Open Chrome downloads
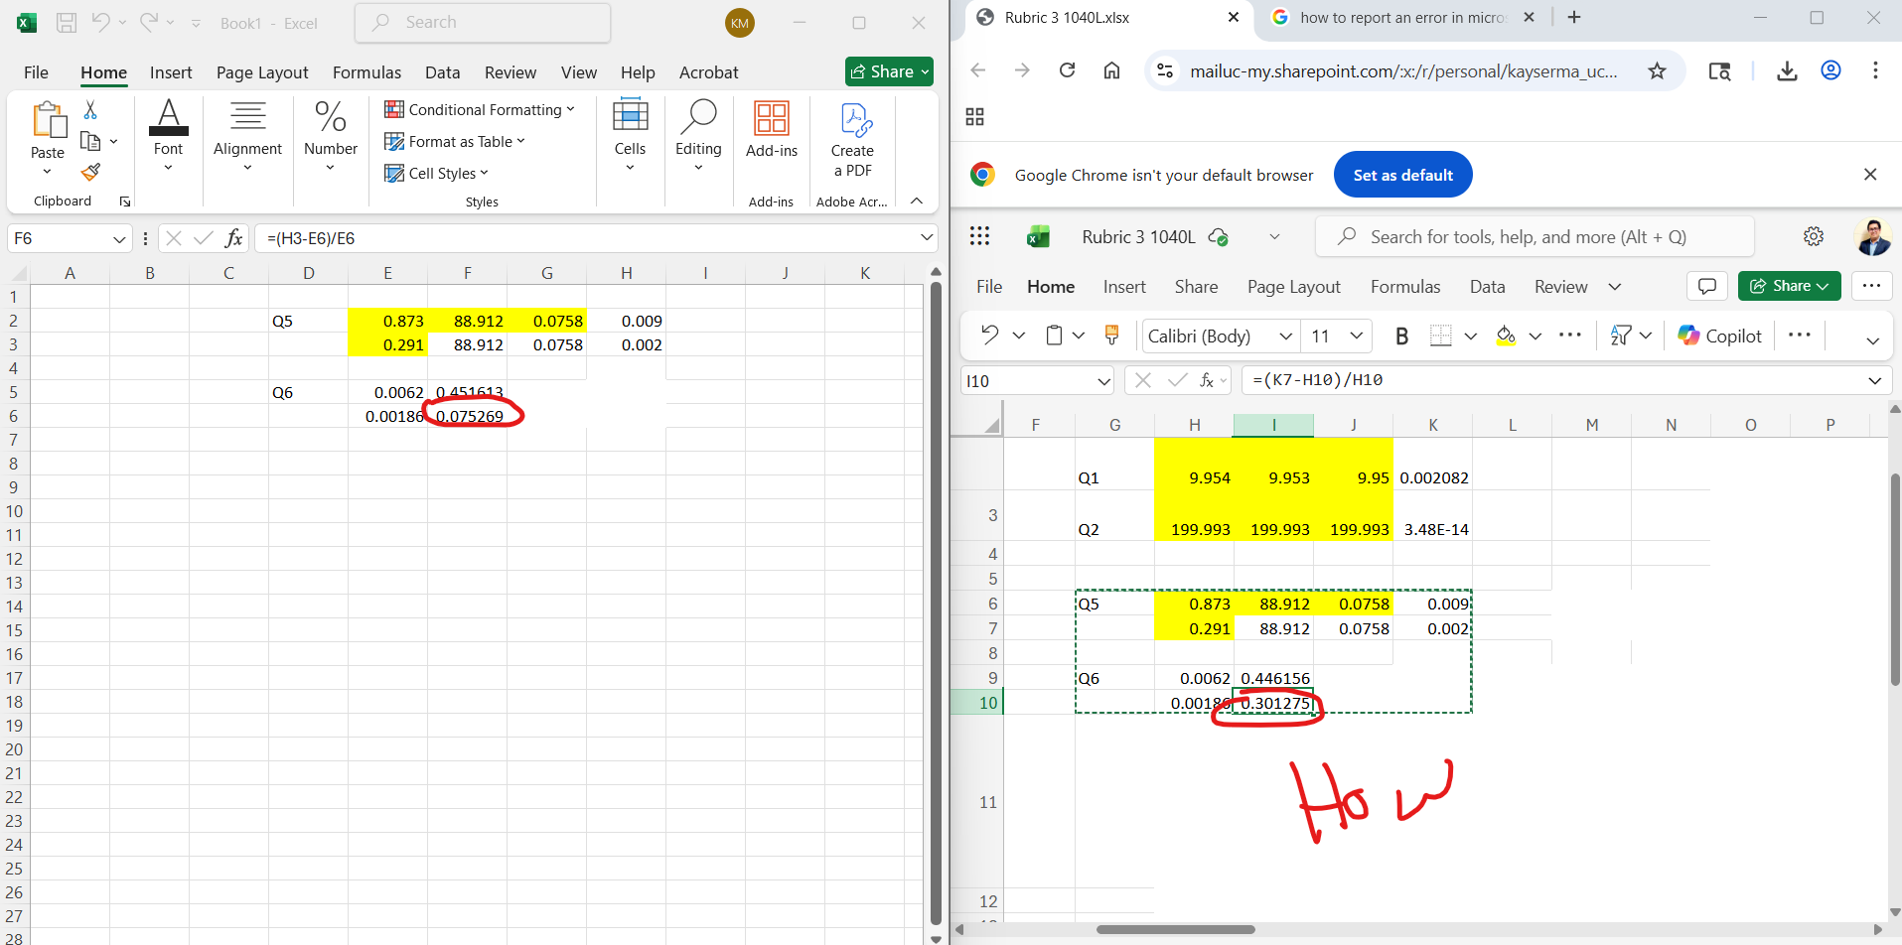This screenshot has height=945, width=1902. (1787, 70)
